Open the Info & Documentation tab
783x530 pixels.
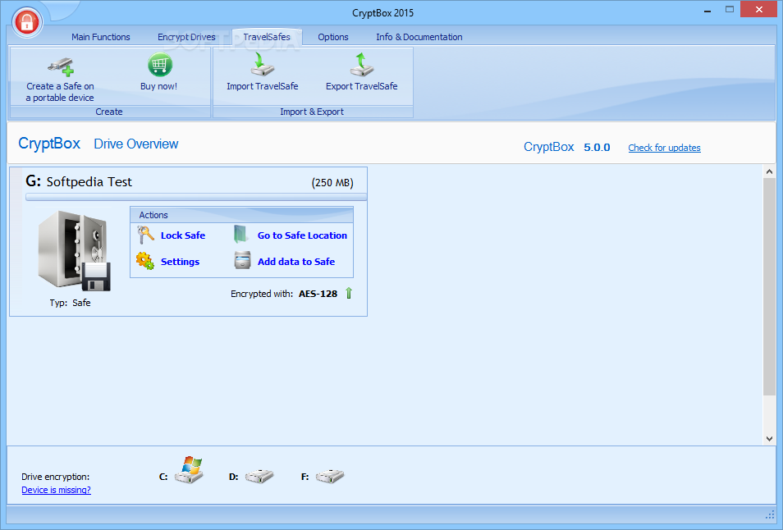pyautogui.click(x=419, y=37)
